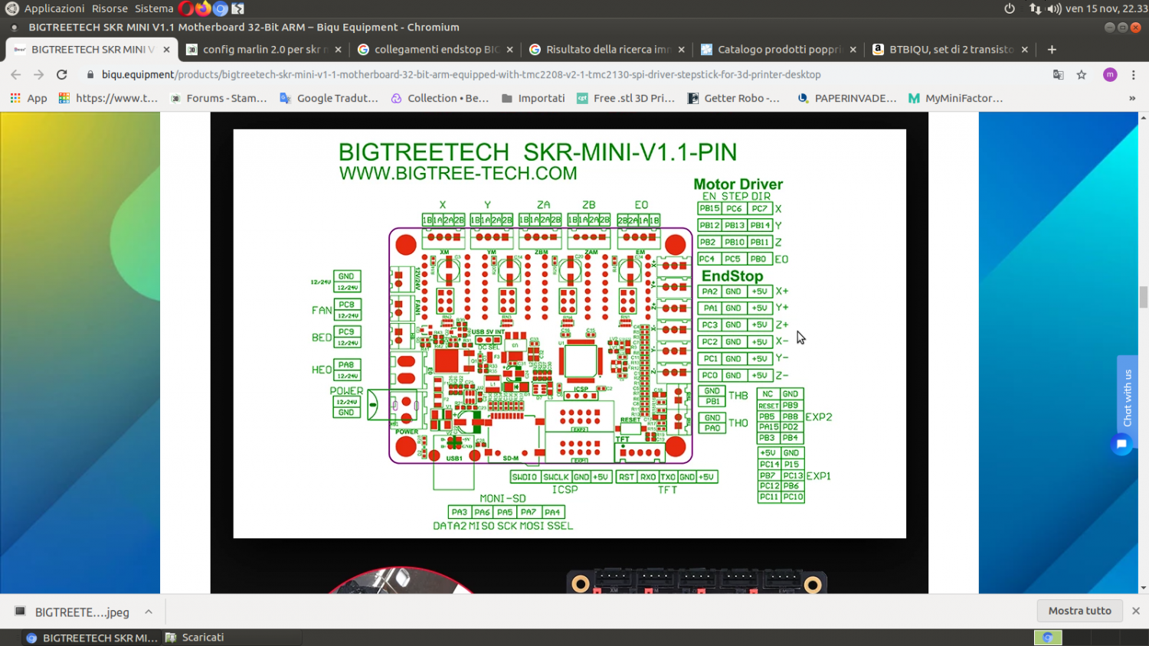The width and height of the screenshot is (1149, 646).
Task: Open Free .stl 3D Pri... bookmark
Action: (625, 98)
